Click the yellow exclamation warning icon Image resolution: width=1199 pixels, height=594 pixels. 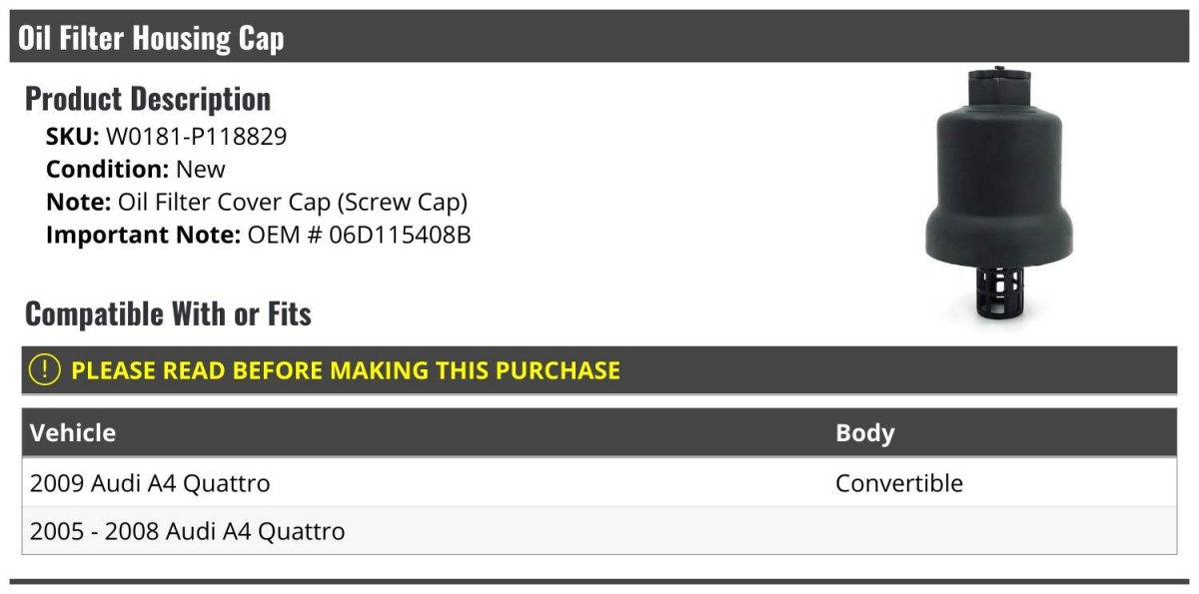point(45,370)
